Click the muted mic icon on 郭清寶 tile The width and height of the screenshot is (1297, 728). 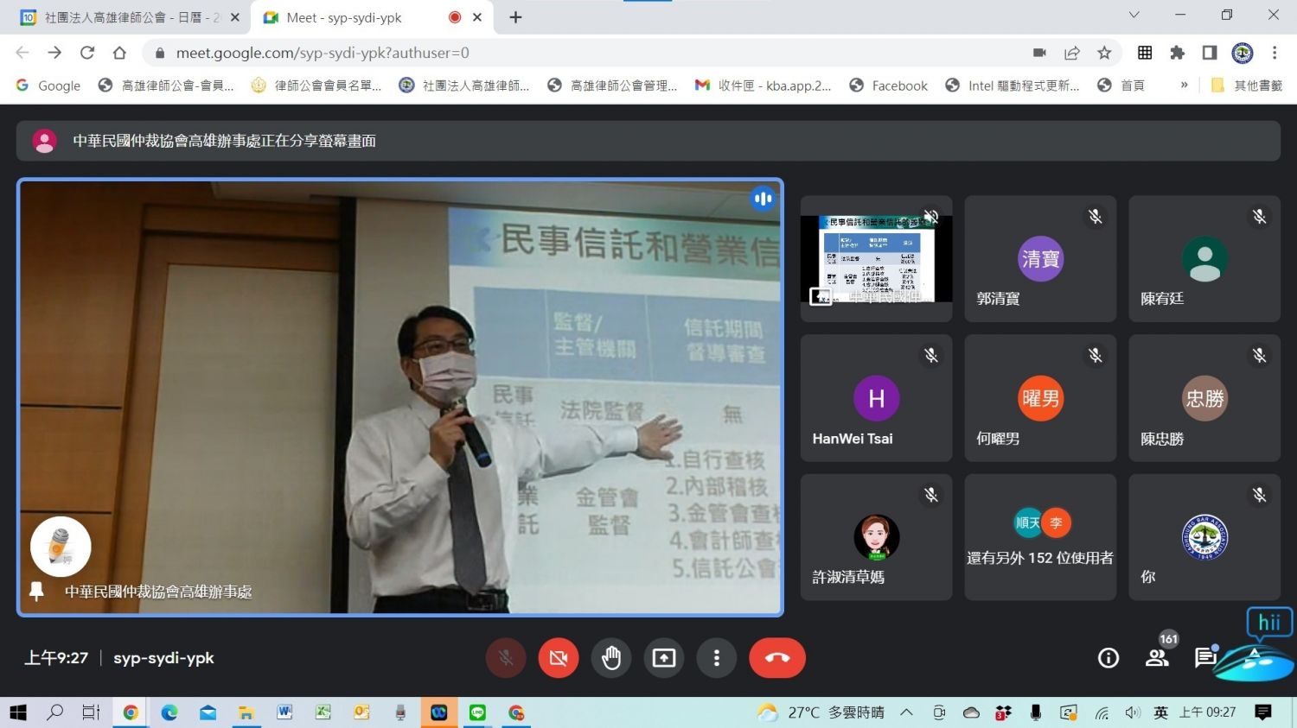(1096, 217)
